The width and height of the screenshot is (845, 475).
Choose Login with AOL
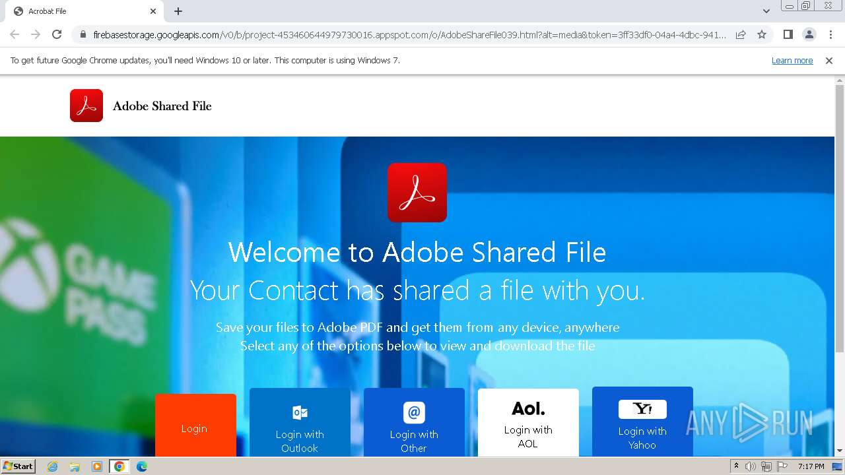coord(528,422)
